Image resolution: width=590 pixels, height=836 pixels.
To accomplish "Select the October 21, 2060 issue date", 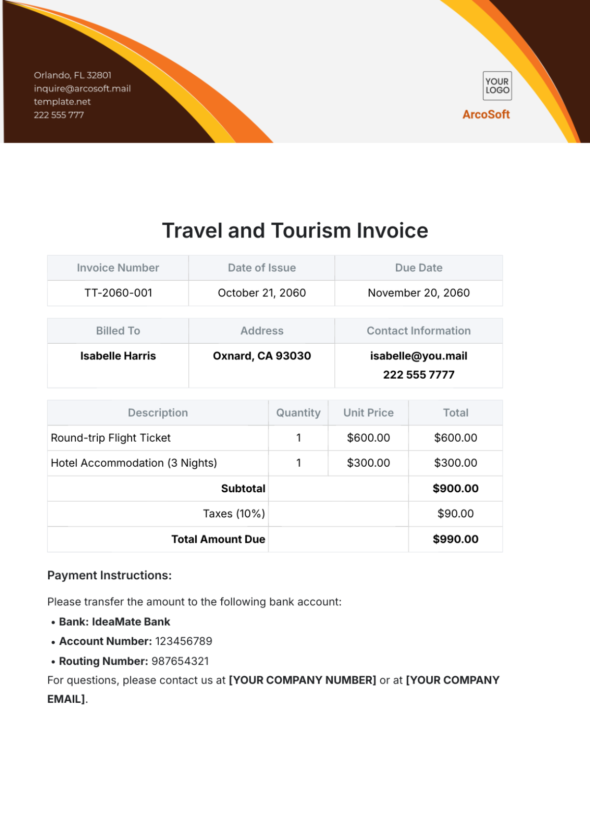I will coord(262,293).
